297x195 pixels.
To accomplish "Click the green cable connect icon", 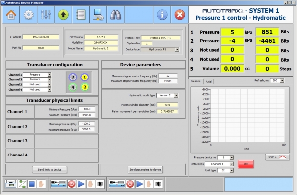I will pyautogui.click(x=22, y=184).
